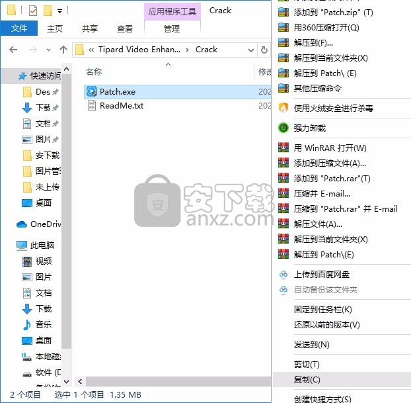
Task: Choose 固定到任务栏(K)
Action: 342,310
